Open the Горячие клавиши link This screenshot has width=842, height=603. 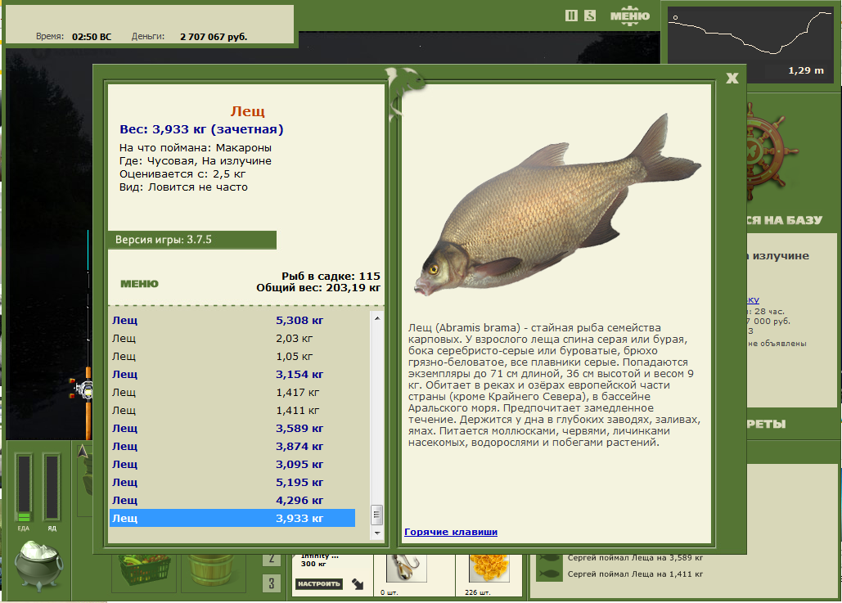(451, 532)
